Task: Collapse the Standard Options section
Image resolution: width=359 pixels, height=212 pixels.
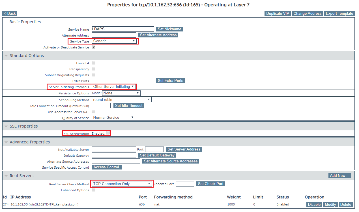Action: pos(6,56)
